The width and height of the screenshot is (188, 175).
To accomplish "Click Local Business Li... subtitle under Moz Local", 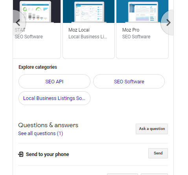I will pyautogui.click(x=88, y=37).
